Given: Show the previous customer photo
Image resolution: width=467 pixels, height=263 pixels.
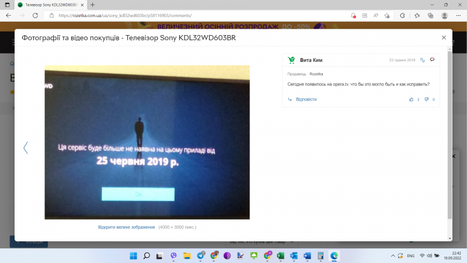Looking at the screenshot, I should pyautogui.click(x=26, y=148).
